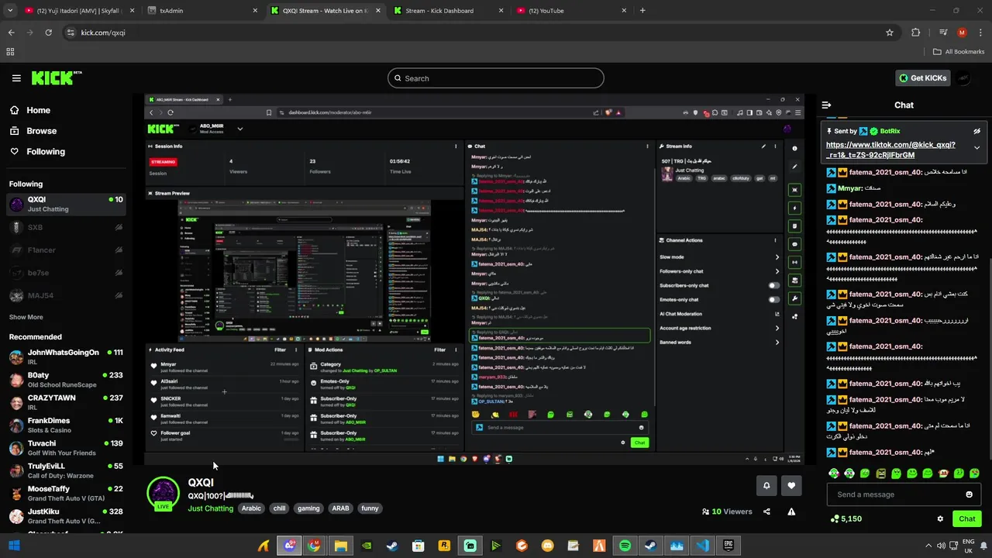Reload the kick.com page
Image resolution: width=992 pixels, height=558 pixels.
48,33
